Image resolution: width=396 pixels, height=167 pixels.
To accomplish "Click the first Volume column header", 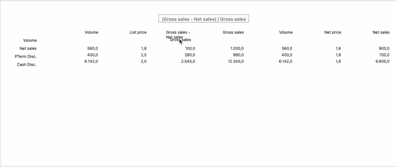I will tap(91, 33).
